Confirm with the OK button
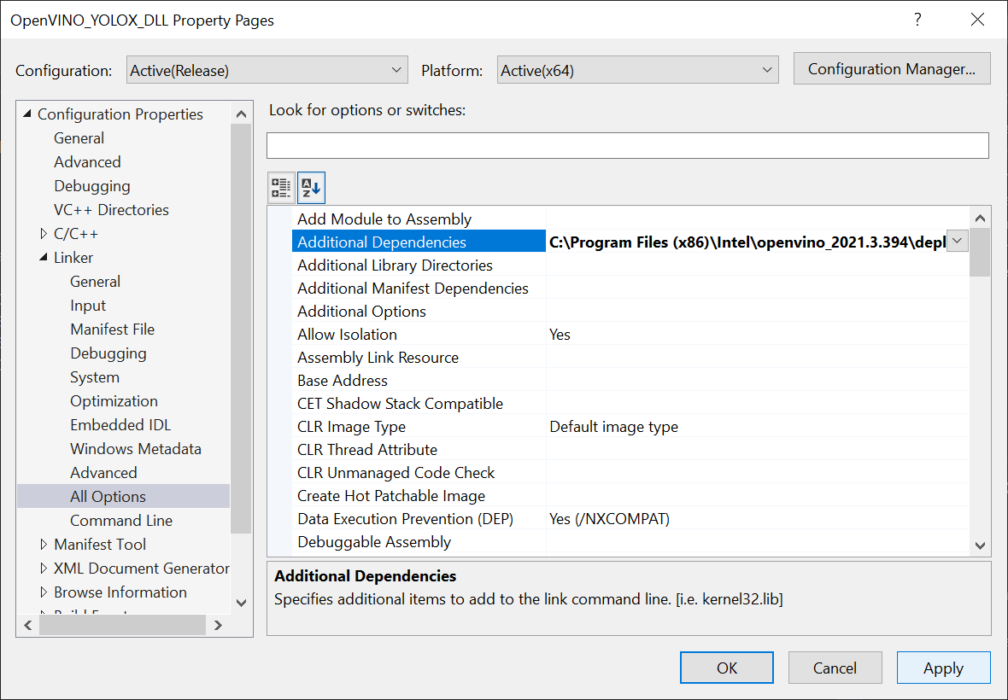This screenshot has width=1008, height=700. click(726, 668)
